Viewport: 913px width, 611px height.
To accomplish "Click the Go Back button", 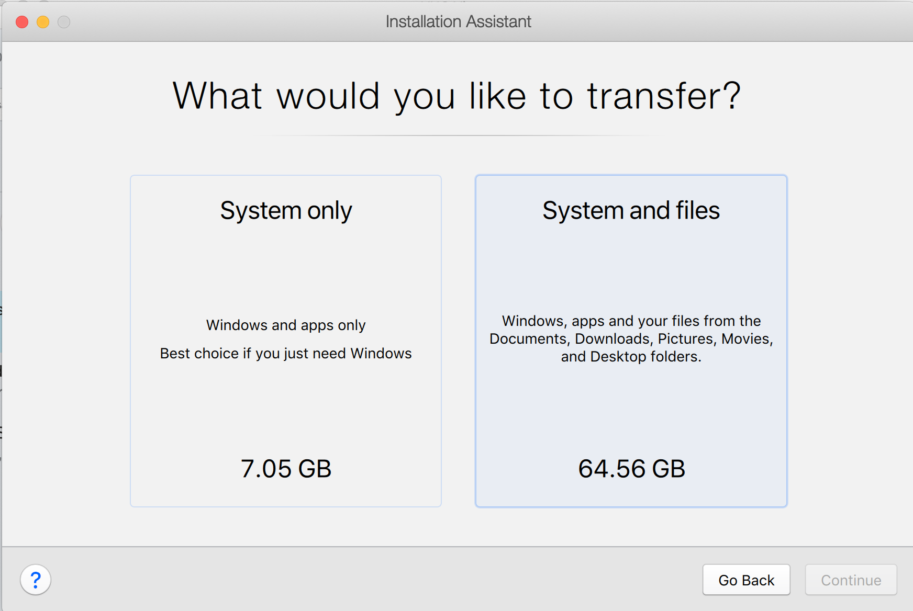I will (746, 580).
